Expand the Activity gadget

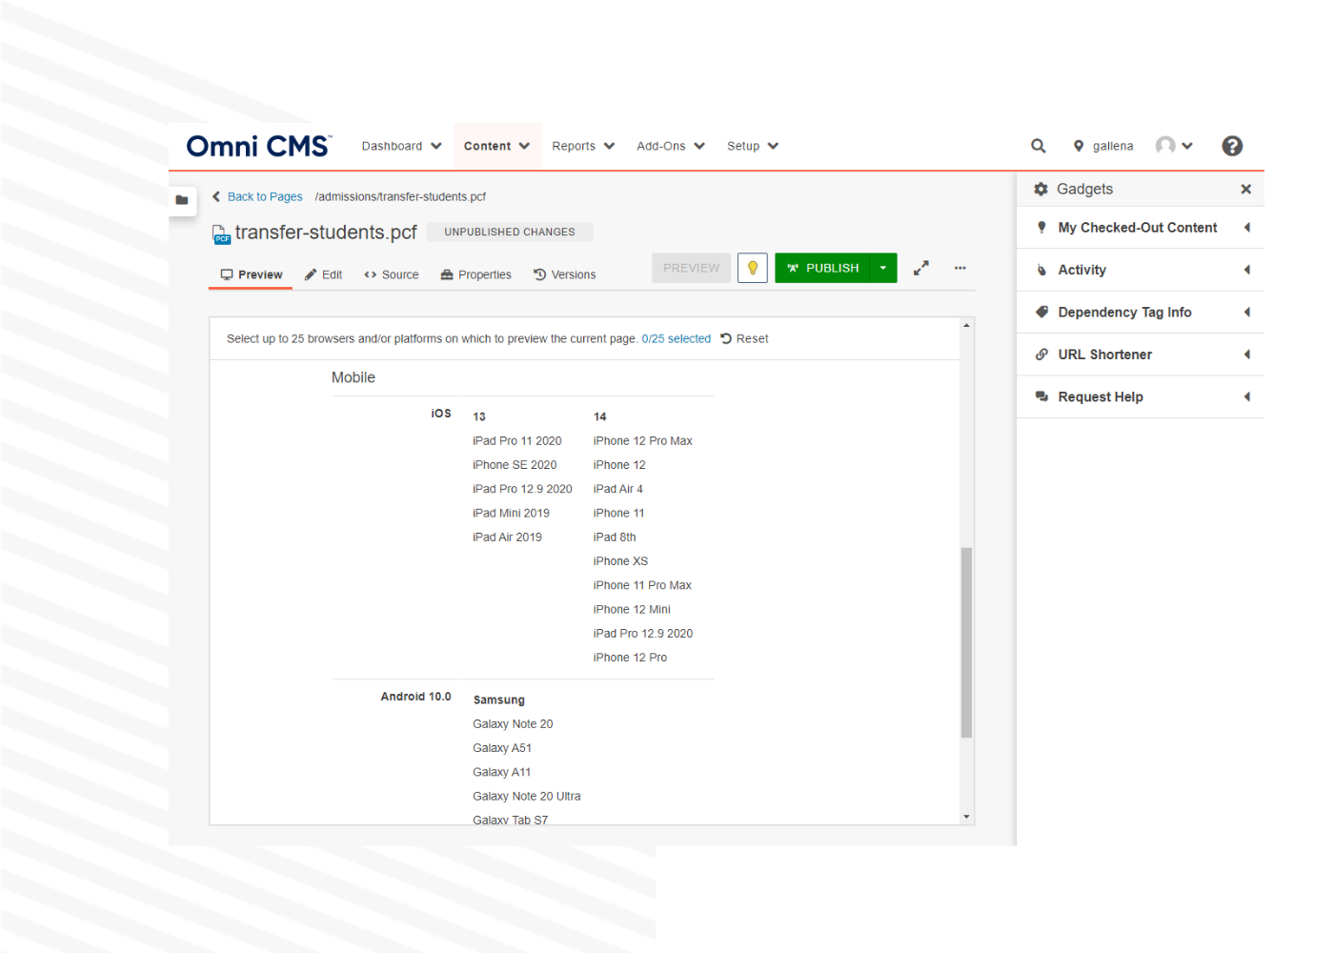[x=1141, y=270]
